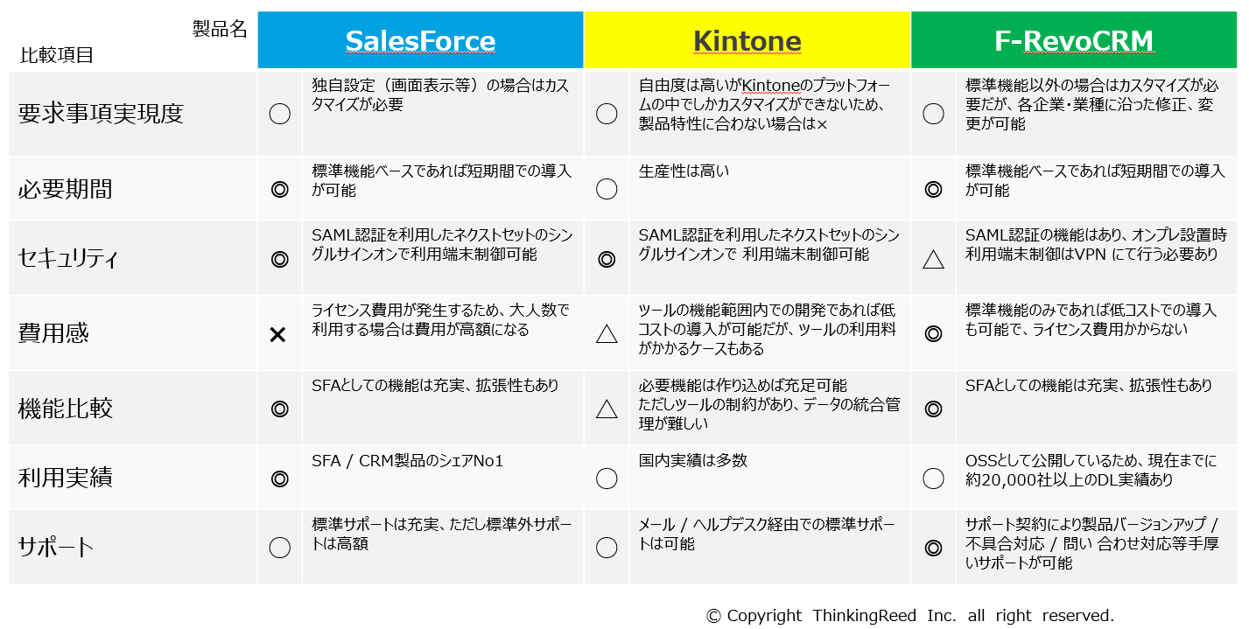Select the サポート row label
The height and width of the screenshot is (629, 1249).
(56, 548)
